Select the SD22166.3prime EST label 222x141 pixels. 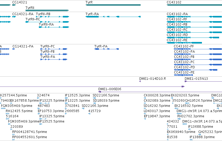[x=95, y=106]
